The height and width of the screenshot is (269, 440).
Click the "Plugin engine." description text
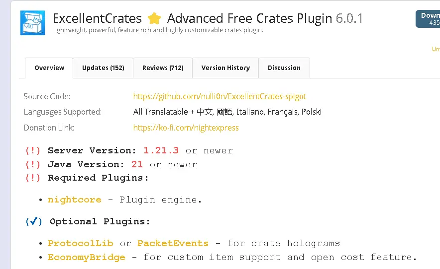click(160, 200)
